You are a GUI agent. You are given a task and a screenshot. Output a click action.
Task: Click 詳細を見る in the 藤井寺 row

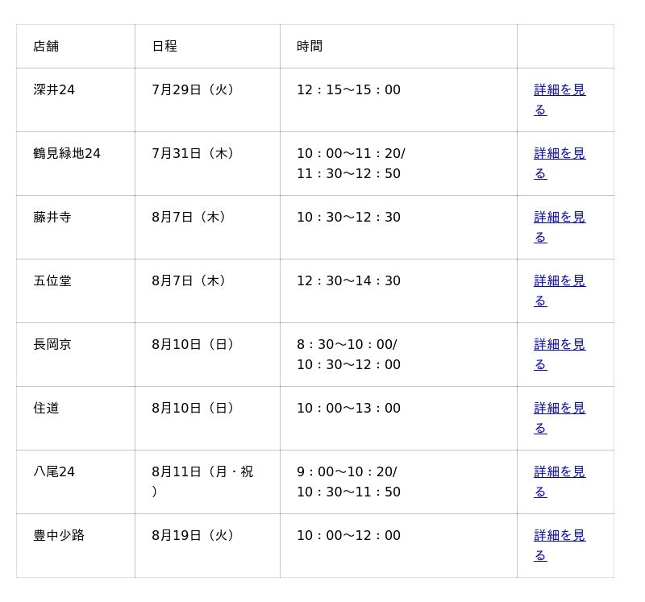[x=559, y=218]
